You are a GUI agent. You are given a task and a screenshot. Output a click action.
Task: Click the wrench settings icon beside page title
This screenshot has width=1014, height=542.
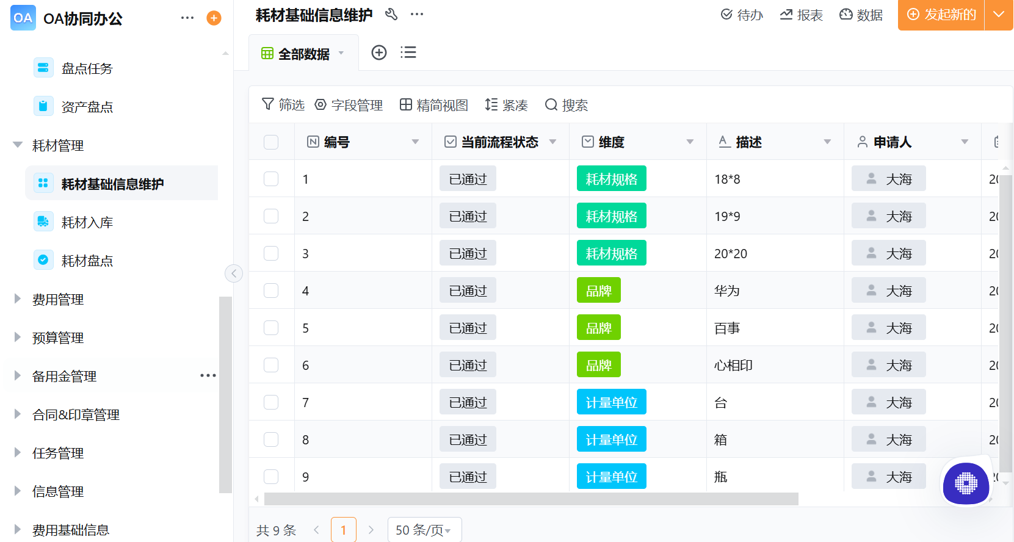(391, 14)
